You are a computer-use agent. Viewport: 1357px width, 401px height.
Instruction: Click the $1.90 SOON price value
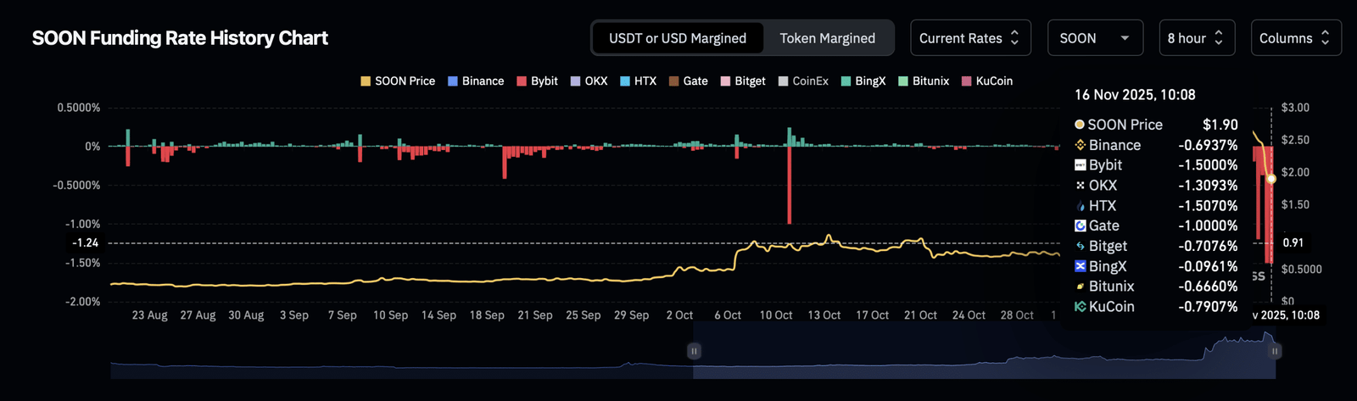point(1220,125)
